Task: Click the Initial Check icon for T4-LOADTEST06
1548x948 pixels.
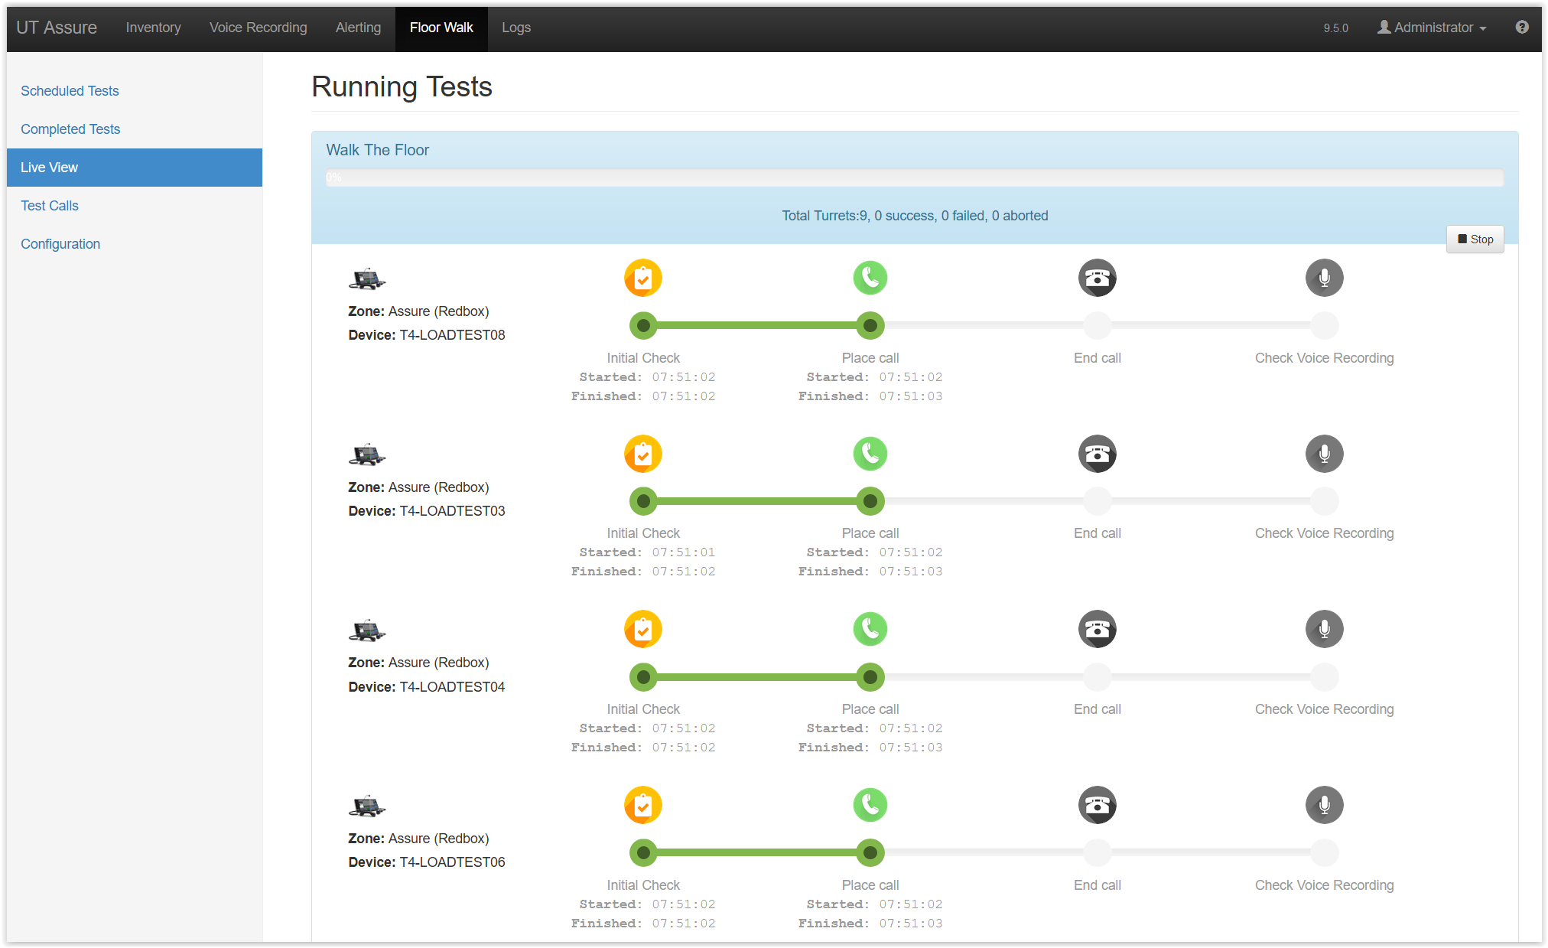Action: pos(643,805)
